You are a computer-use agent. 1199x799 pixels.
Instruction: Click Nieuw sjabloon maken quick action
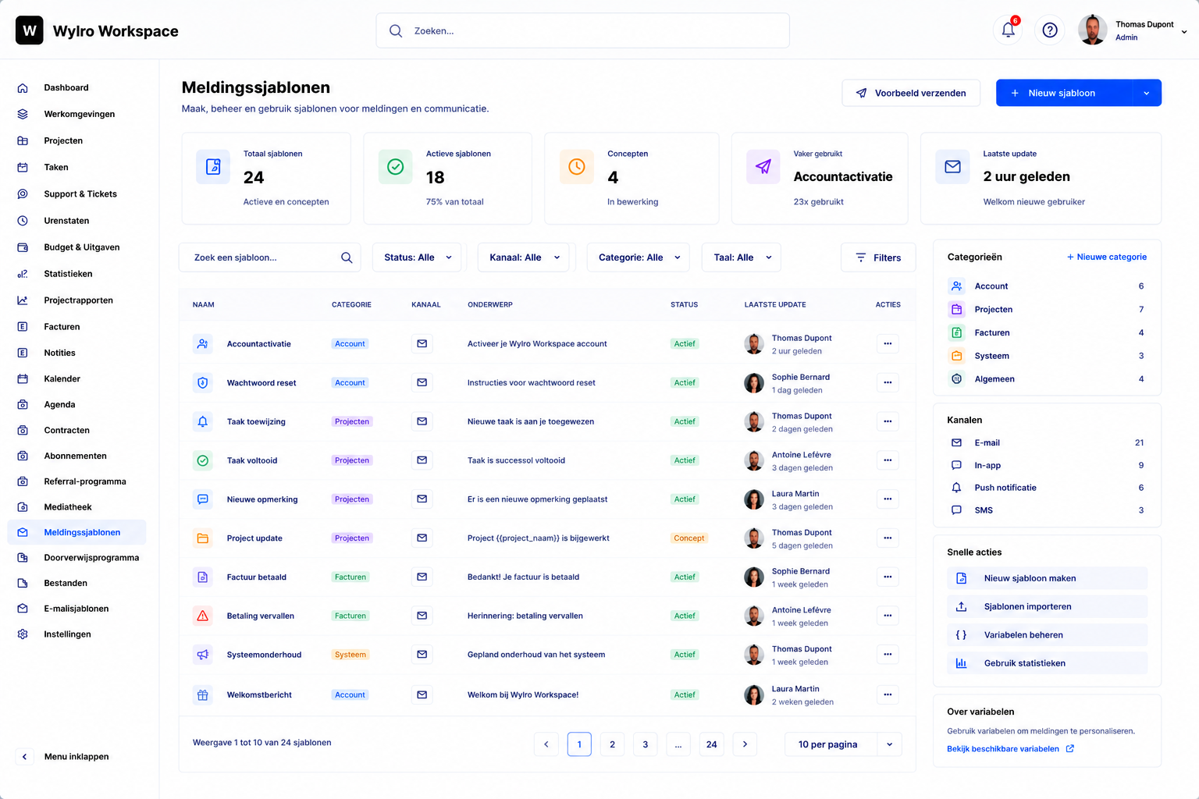[x=1047, y=578]
